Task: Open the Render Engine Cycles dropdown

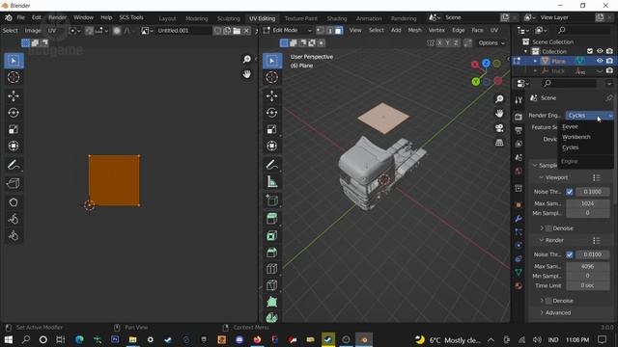Action: (590, 116)
